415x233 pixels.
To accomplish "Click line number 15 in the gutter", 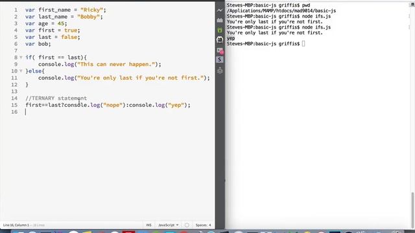I will [14, 105].
